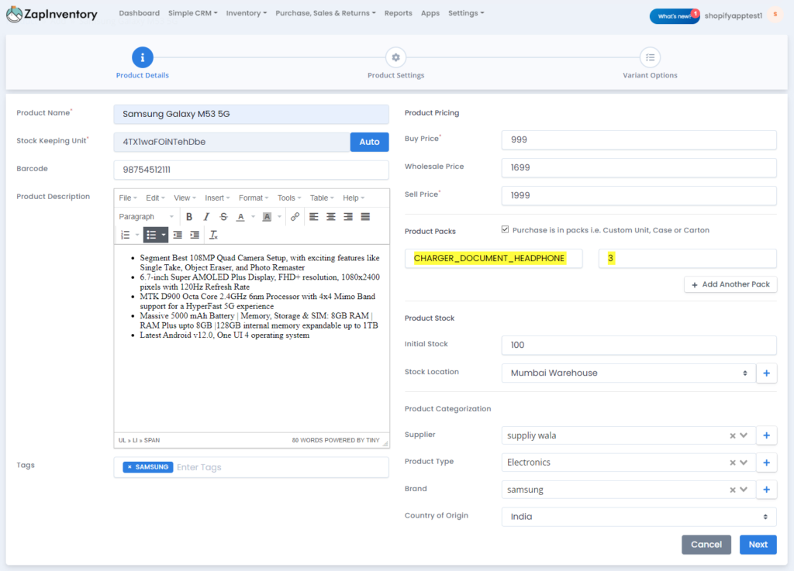This screenshot has width=794, height=571.
Task: Justify the description text
Action: click(x=366, y=216)
